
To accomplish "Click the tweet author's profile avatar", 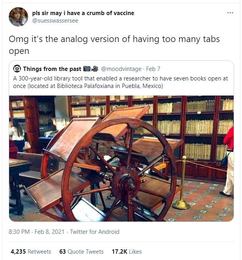I will coord(18,17).
